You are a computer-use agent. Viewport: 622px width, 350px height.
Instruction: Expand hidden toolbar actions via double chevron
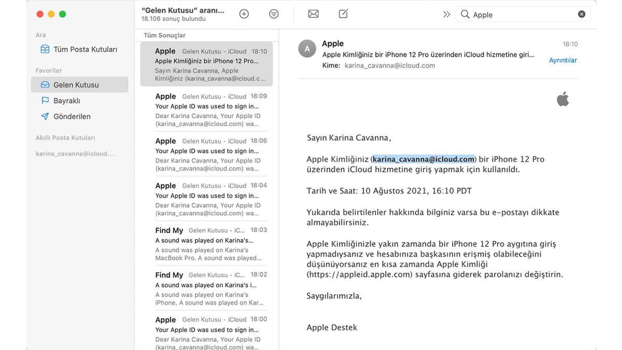tap(447, 14)
